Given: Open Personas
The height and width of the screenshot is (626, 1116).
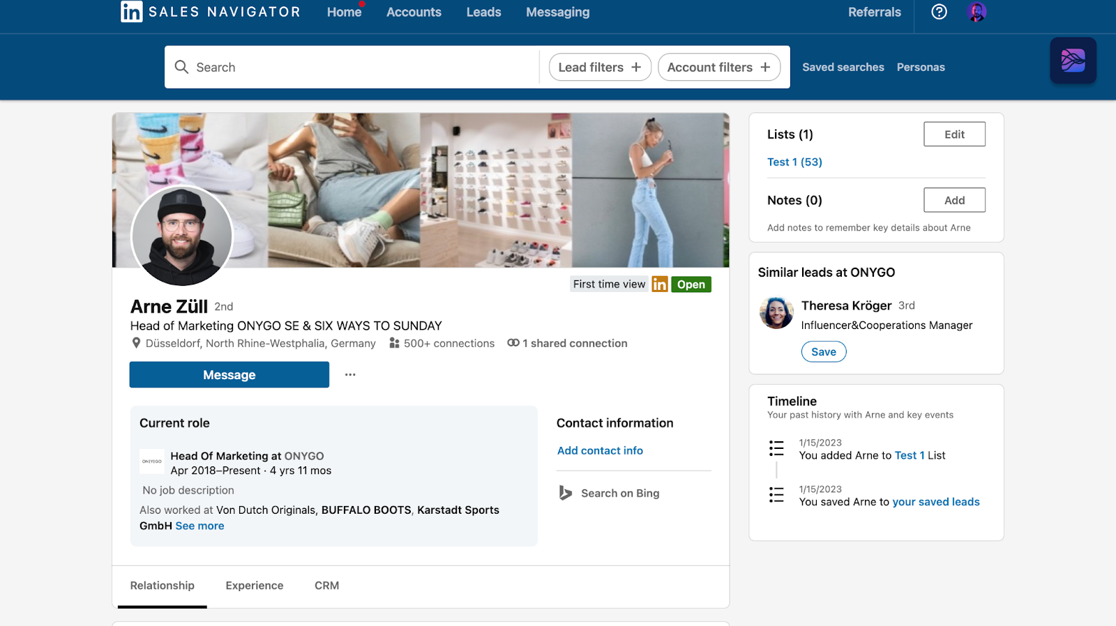Looking at the screenshot, I should coord(921,67).
